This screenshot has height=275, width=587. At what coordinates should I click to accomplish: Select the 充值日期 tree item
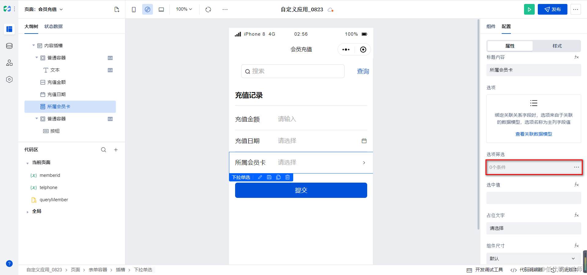70,95
